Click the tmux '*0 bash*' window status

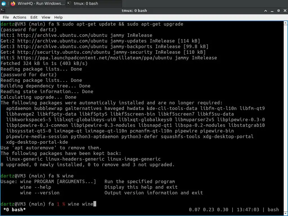(x=14, y=210)
